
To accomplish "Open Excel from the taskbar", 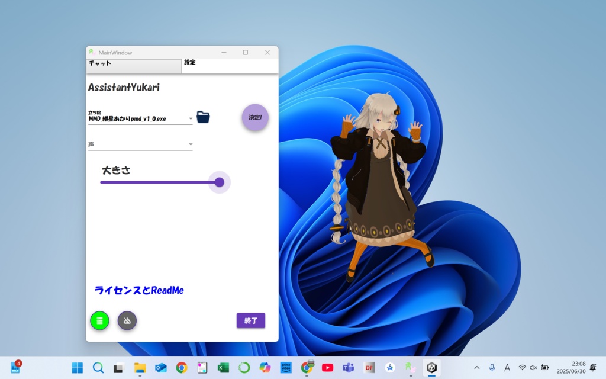I will pos(223,368).
